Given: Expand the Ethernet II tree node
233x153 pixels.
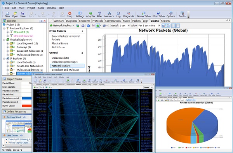Looking at the screenshot, I should [8, 32].
